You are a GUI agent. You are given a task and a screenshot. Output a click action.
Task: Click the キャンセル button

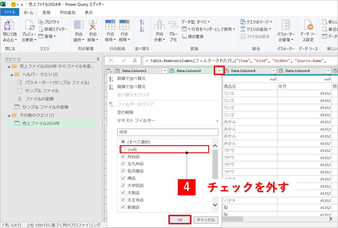[x=206, y=220]
